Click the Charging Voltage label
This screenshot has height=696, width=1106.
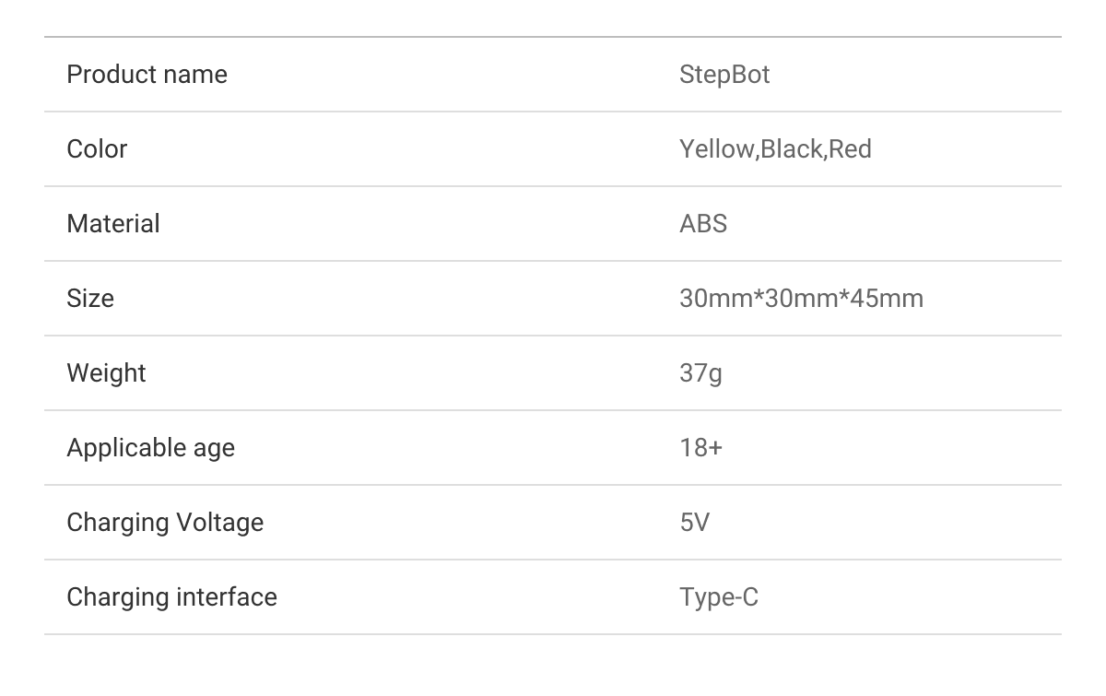[165, 523]
